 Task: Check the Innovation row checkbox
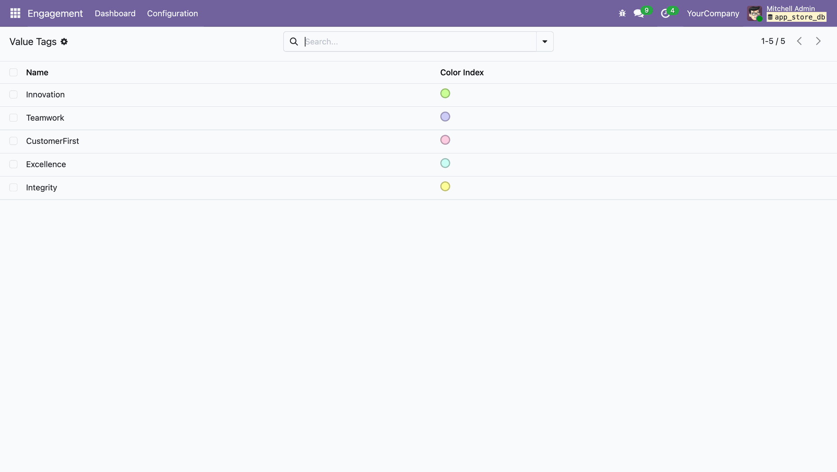(x=14, y=95)
